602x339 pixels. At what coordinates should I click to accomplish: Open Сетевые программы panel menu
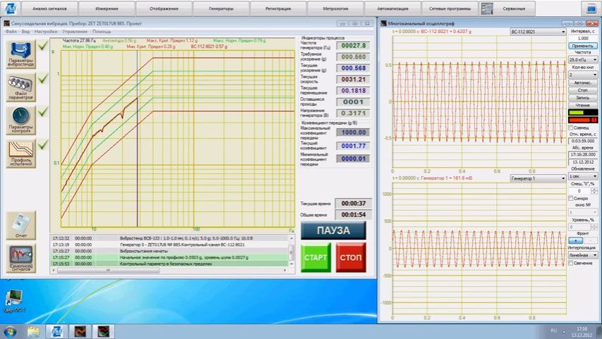450,8
